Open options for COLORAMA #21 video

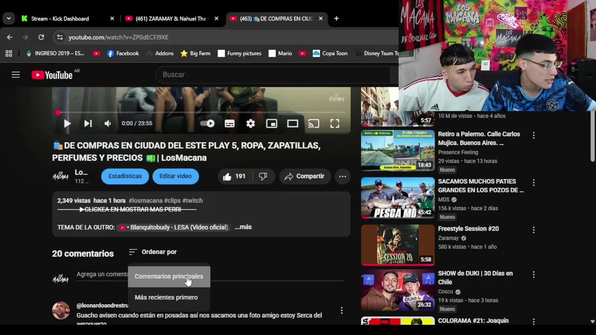coord(534,322)
